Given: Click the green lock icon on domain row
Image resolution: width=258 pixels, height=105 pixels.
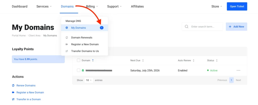Looking at the screenshot, I should click(x=83, y=70).
